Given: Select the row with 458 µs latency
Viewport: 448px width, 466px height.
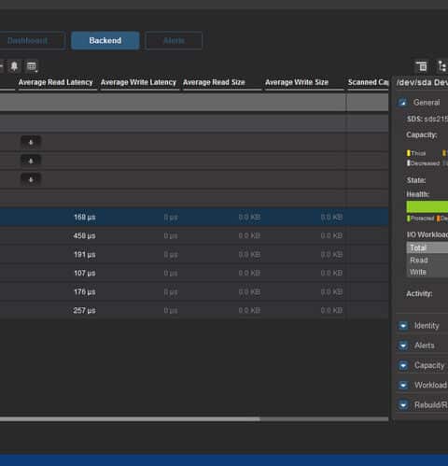Looking at the screenshot, I should (194, 235).
